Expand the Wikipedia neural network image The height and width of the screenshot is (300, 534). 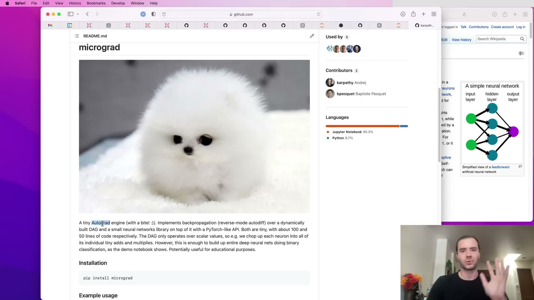point(520,166)
